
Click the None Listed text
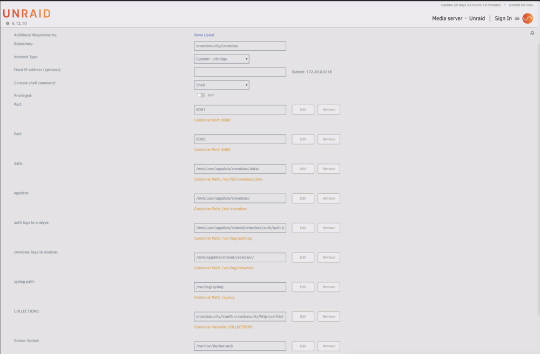coord(204,35)
